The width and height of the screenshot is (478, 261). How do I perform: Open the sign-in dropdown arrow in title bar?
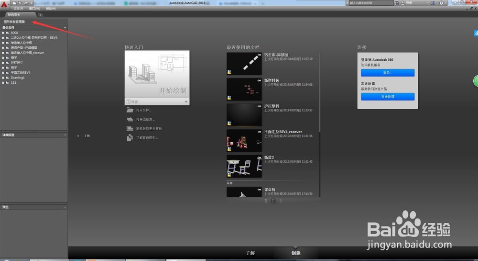click(x=427, y=3)
